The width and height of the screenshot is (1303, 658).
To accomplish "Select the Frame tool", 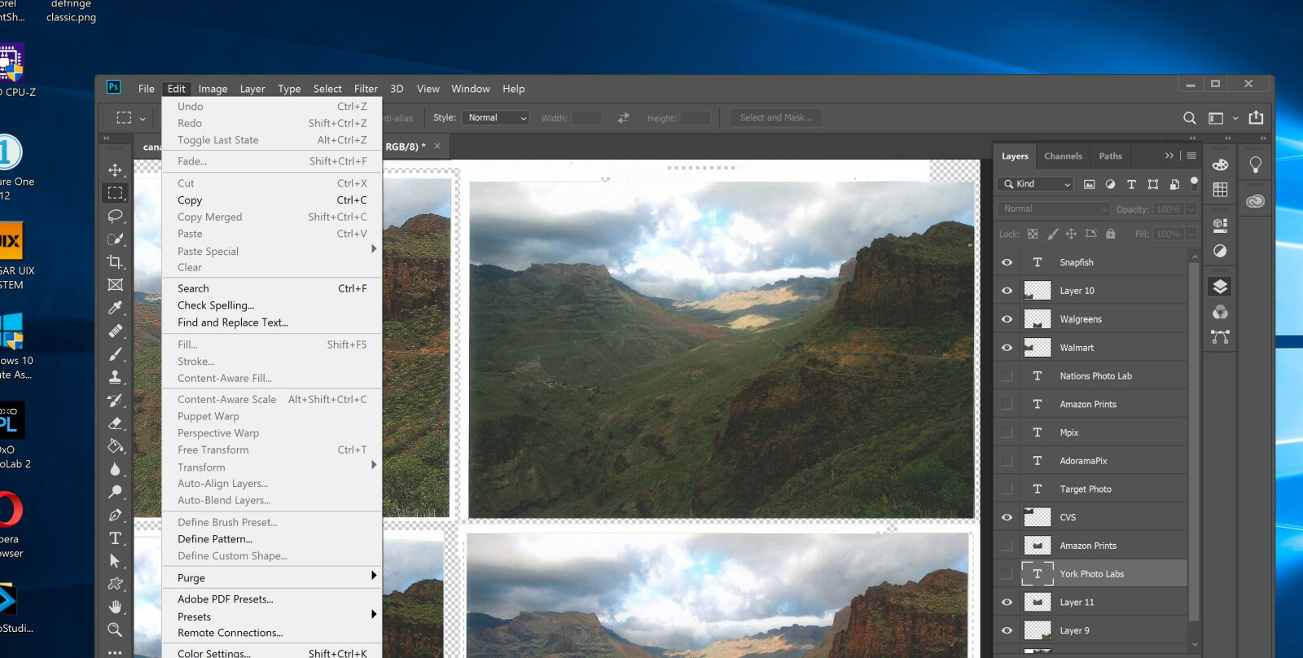I will point(115,284).
